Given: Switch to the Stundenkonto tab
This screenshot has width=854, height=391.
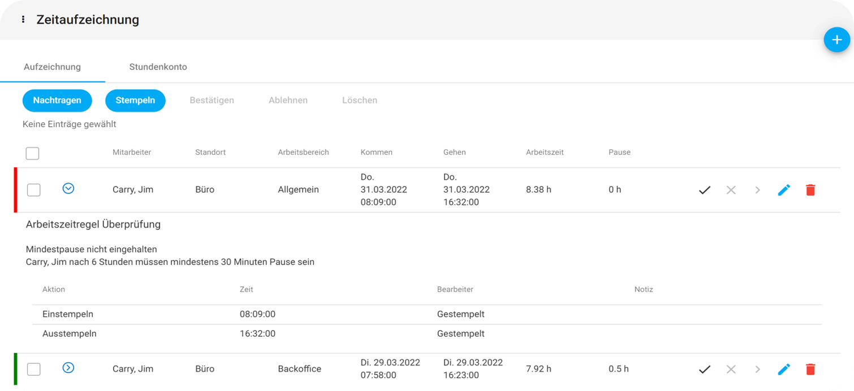Looking at the screenshot, I should click(158, 67).
